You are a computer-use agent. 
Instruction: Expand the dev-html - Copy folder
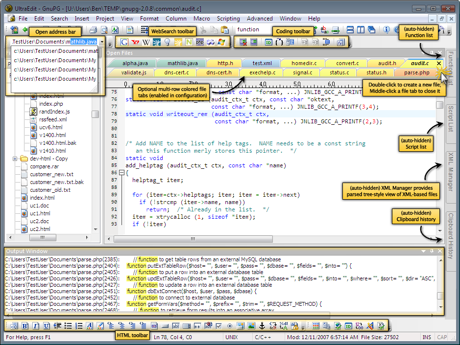coord(15,159)
